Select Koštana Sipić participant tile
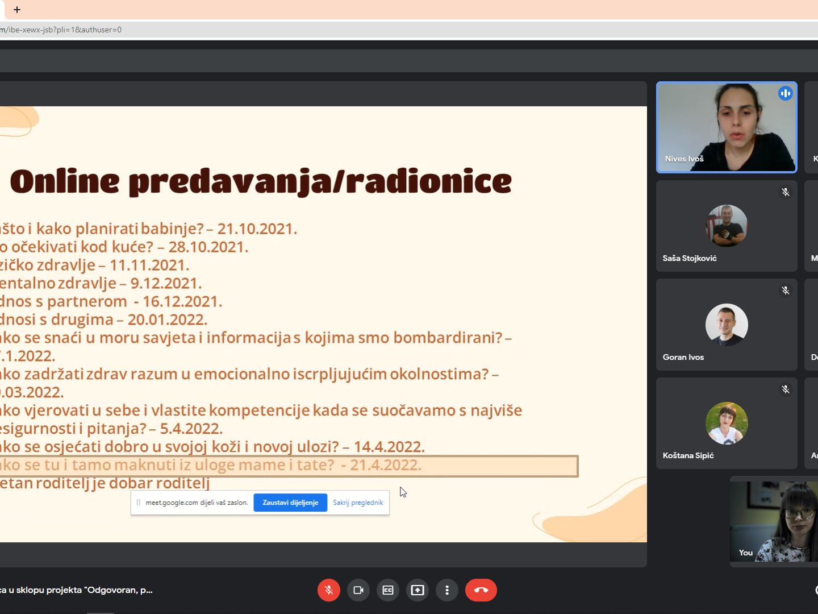The image size is (818, 614). click(x=727, y=423)
